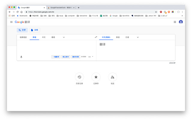Show the hidden bookmarks overflow chevron
The width and height of the screenshot is (192, 120).
pos(182,16)
